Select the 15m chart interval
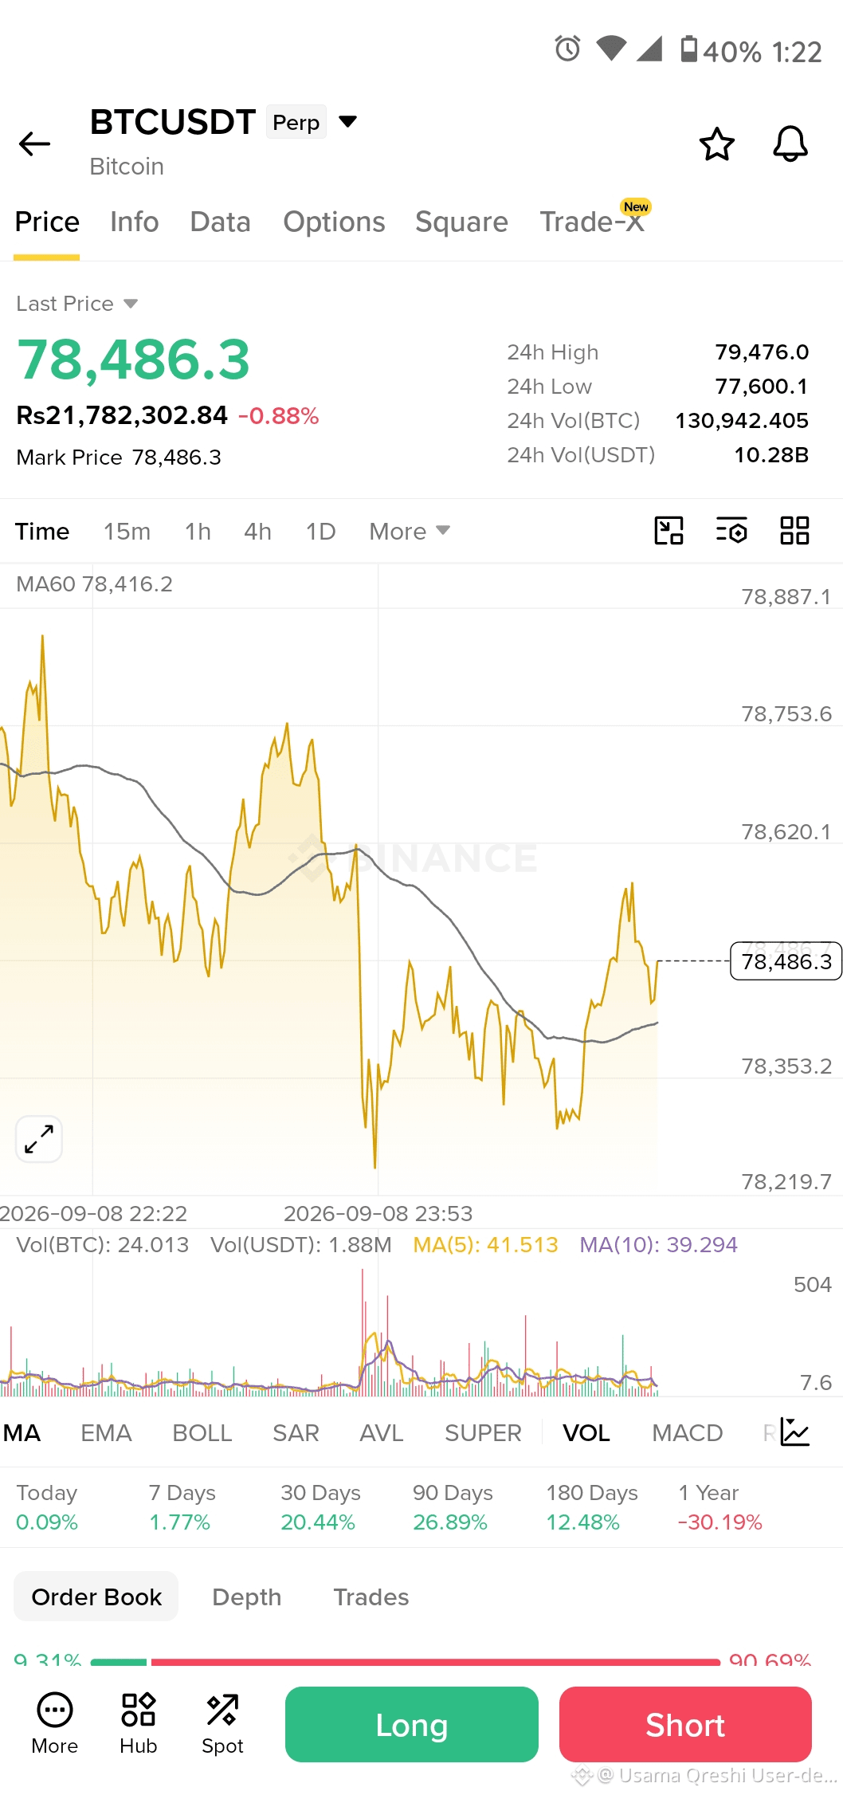 pyautogui.click(x=127, y=532)
